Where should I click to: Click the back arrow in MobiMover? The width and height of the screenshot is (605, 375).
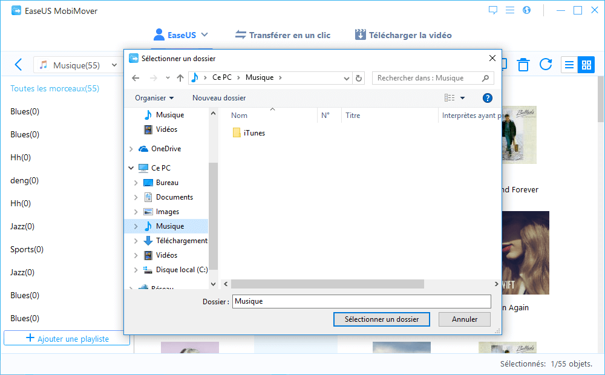click(18, 65)
